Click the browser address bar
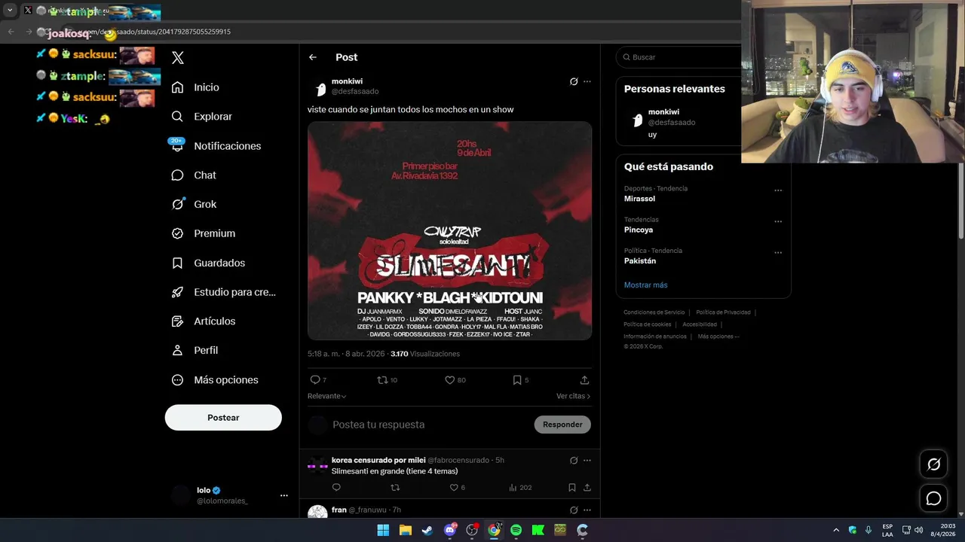The image size is (965, 542). (x=392, y=32)
